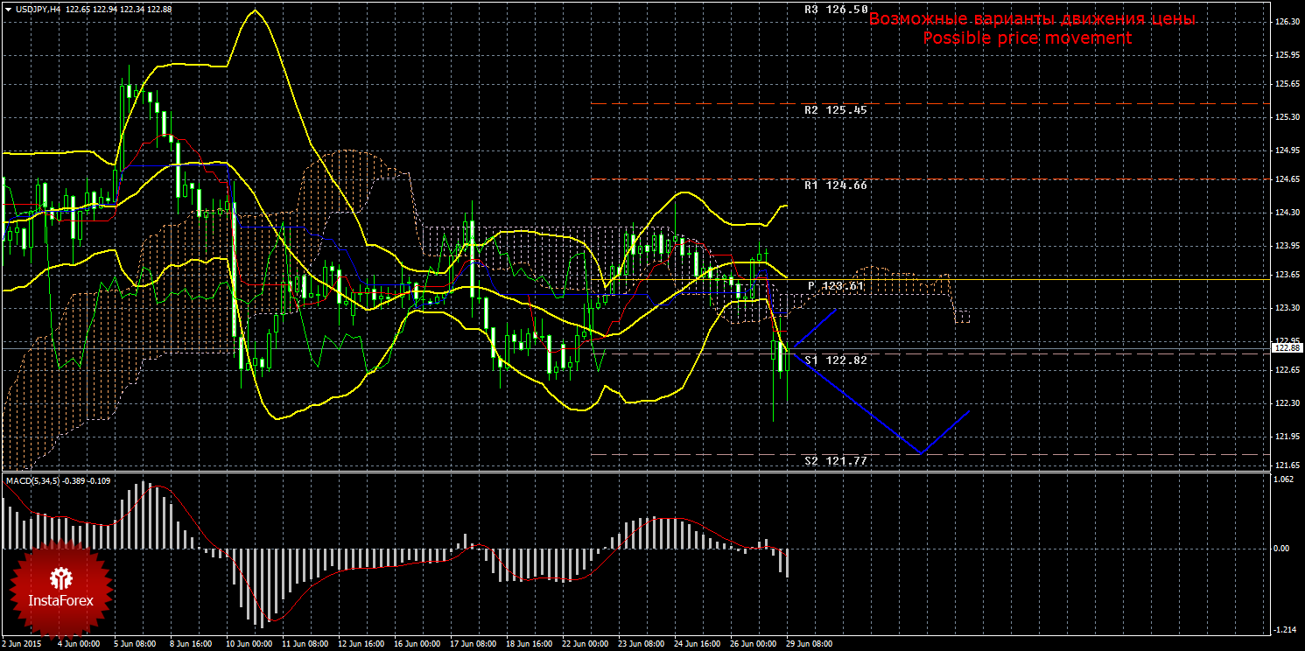
Task: Click the -1.214 MACD scale value
Action: pos(1284,629)
